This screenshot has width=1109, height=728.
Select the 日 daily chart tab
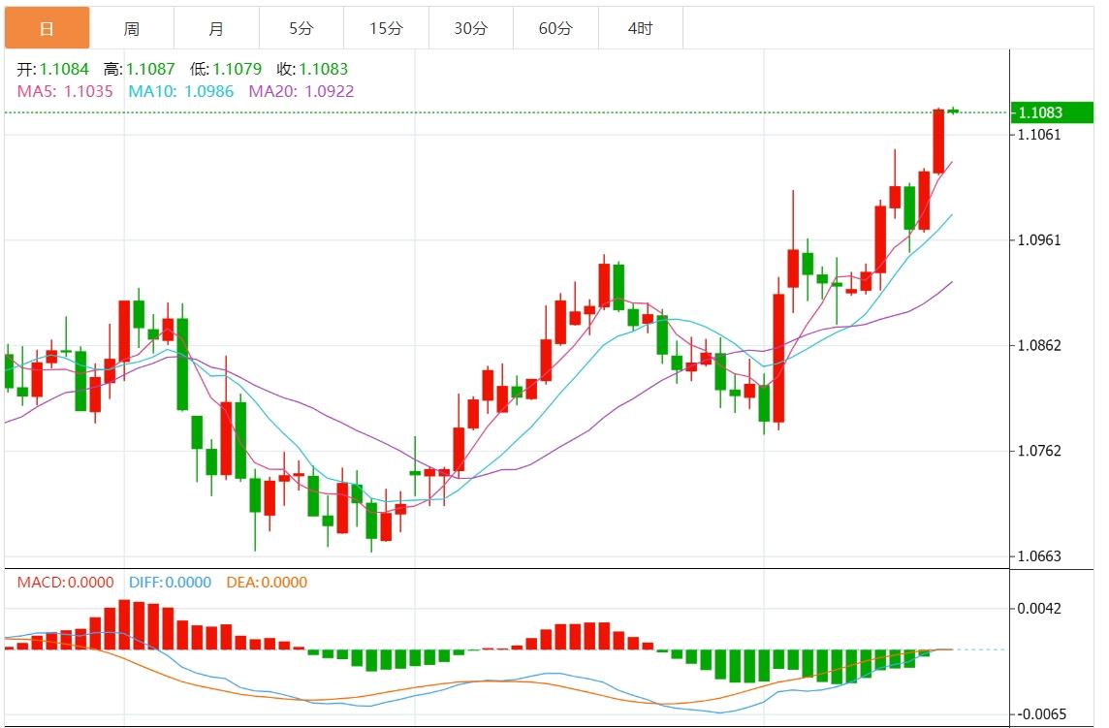(x=47, y=28)
